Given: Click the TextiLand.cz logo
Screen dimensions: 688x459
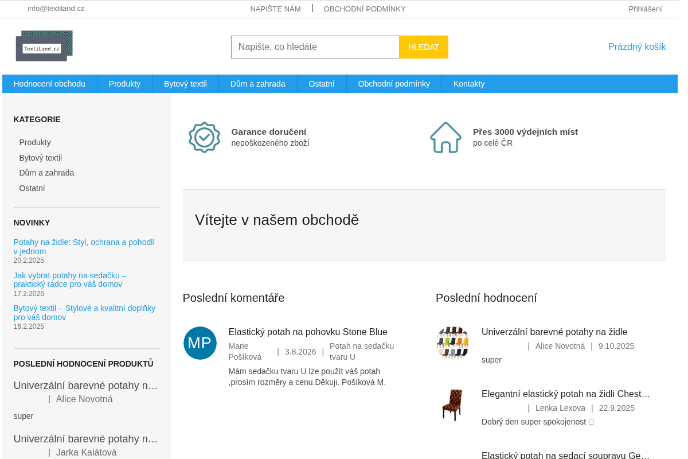Looking at the screenshot, I should tap(44, 46).
